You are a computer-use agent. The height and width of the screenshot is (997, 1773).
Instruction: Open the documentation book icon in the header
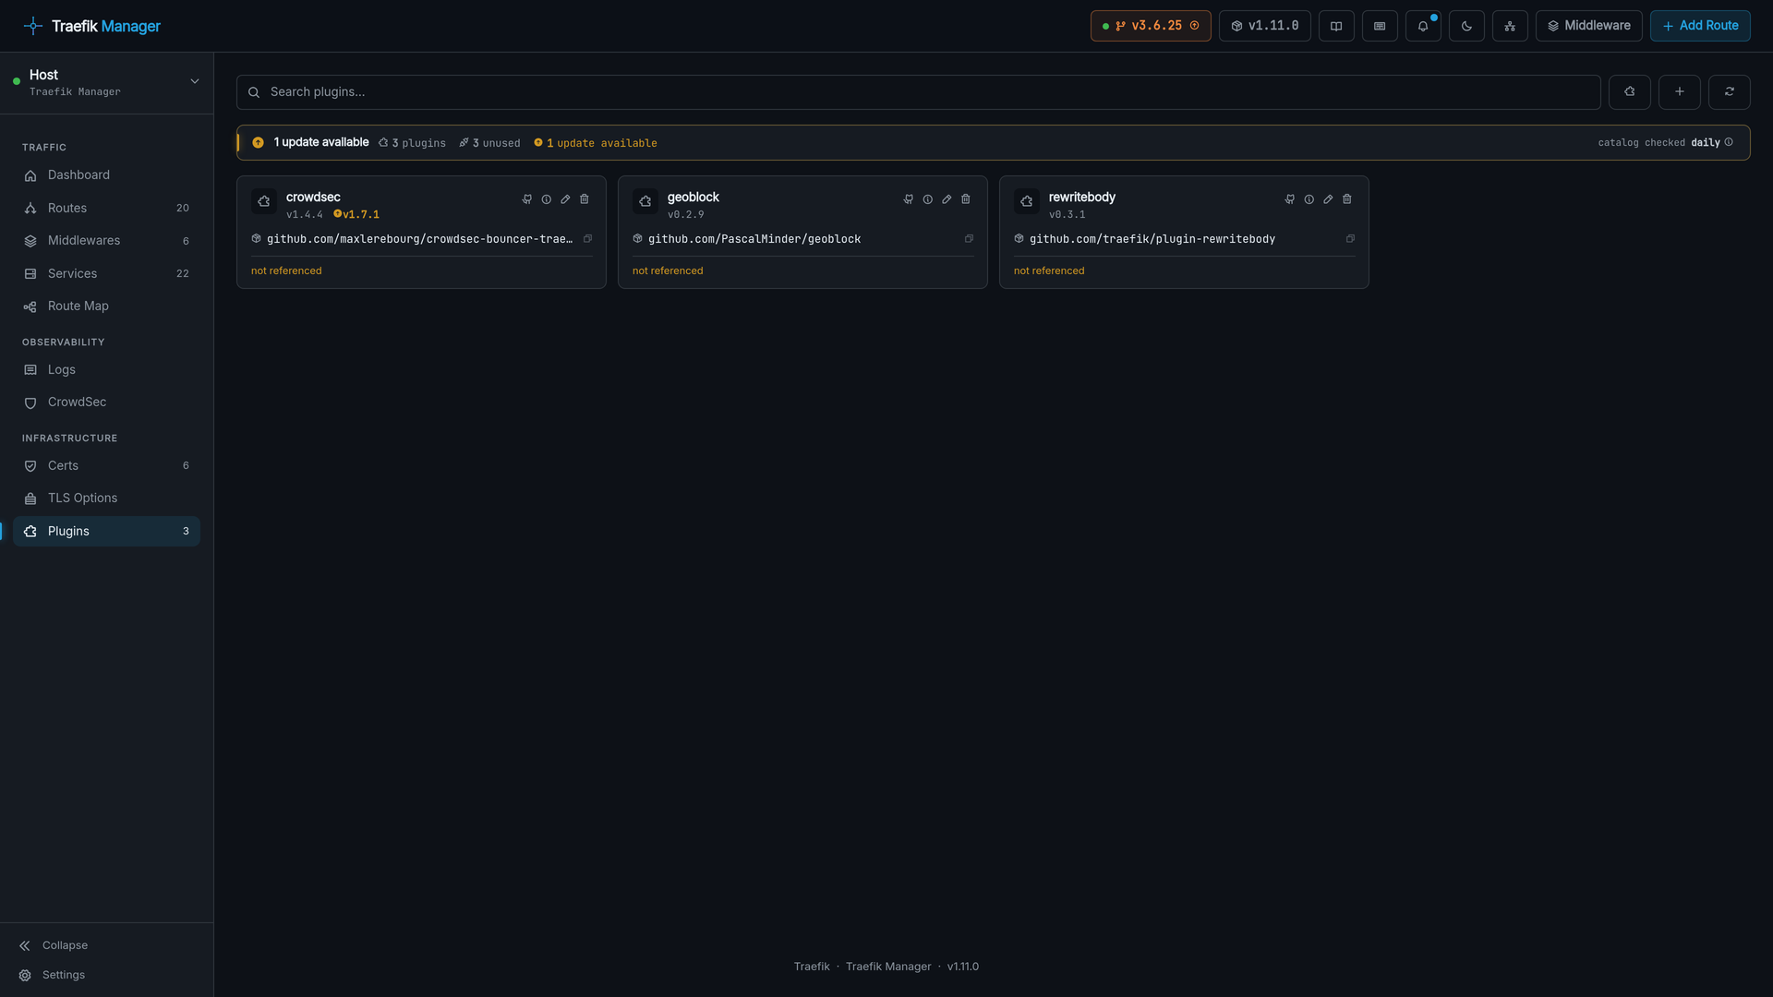(x=1336, y=26)
